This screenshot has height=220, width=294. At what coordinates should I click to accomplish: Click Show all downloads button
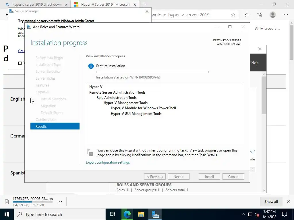(271, 201)
